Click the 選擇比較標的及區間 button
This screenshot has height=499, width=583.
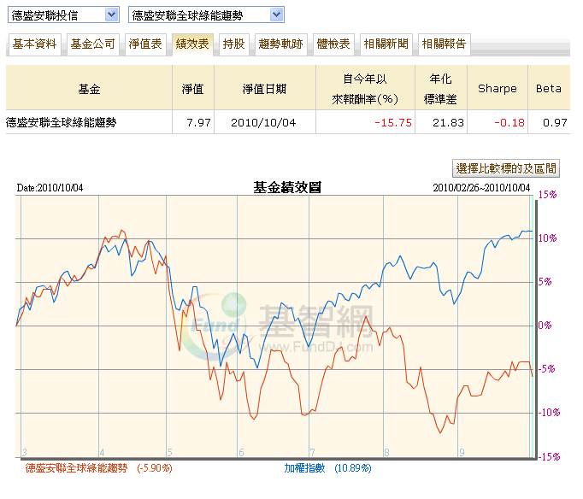coord(506,168)
